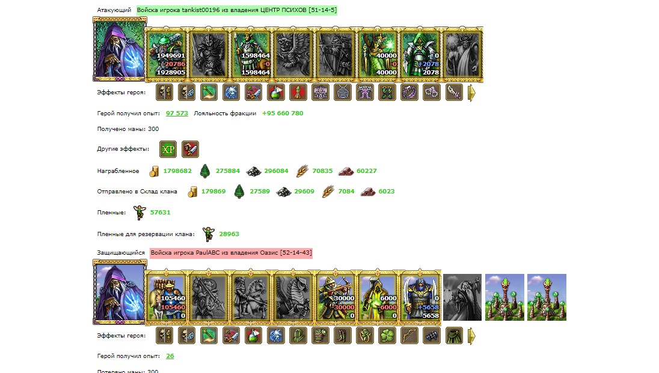Click the sword icon beside XP effect
659x373 pixels.
click(x=191, y=149)
